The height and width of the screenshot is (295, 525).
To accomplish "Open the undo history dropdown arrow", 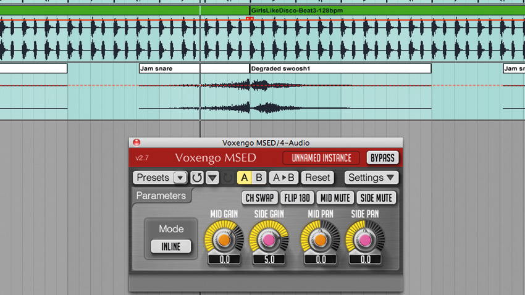I will click(x=212, y=178).
